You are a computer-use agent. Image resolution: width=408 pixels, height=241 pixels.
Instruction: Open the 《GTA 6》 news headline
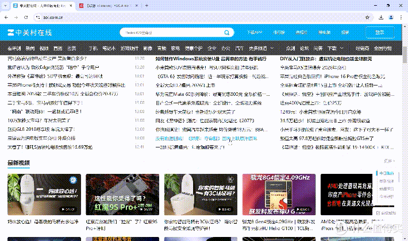[212, 76]
